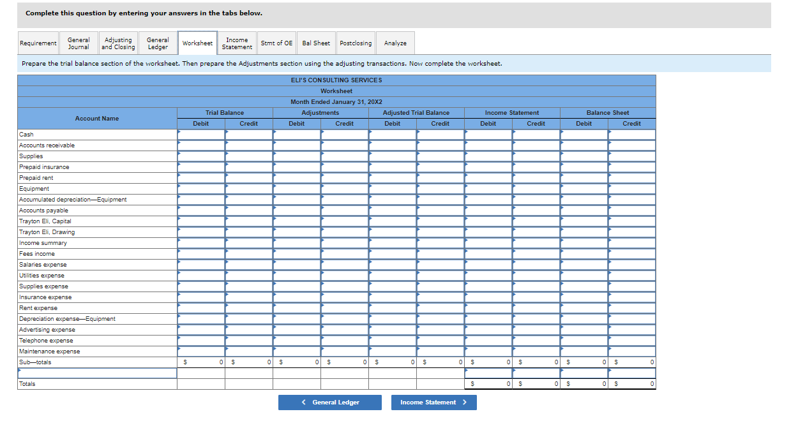Click Trayton Eli, Capital Trial Balance credit cell

[x=249, y=221]
